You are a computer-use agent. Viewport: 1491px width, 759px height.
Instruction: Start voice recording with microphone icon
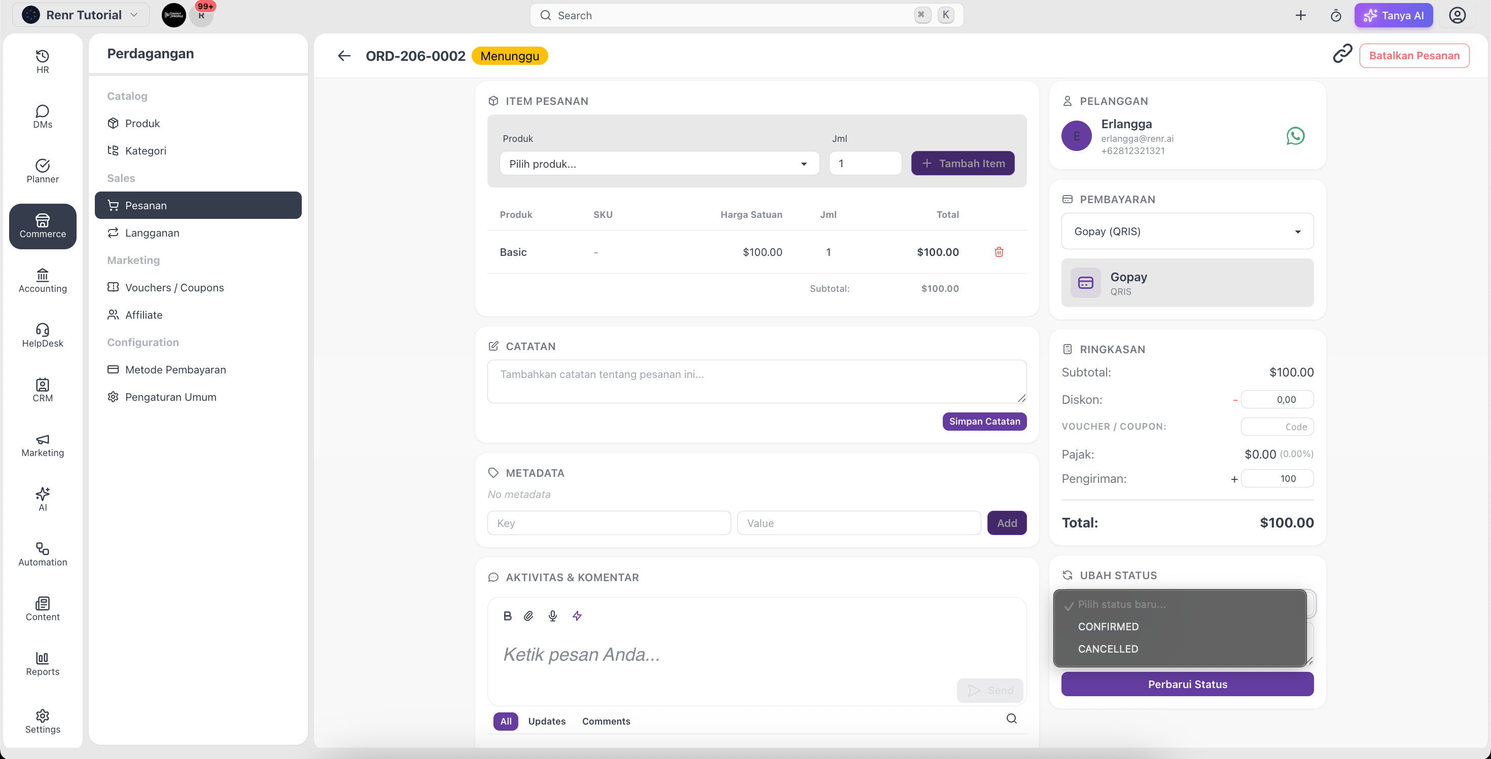[x=553, y=616]
